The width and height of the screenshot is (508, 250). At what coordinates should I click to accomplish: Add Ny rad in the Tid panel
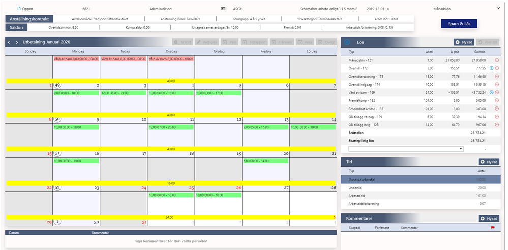[489, 162]
